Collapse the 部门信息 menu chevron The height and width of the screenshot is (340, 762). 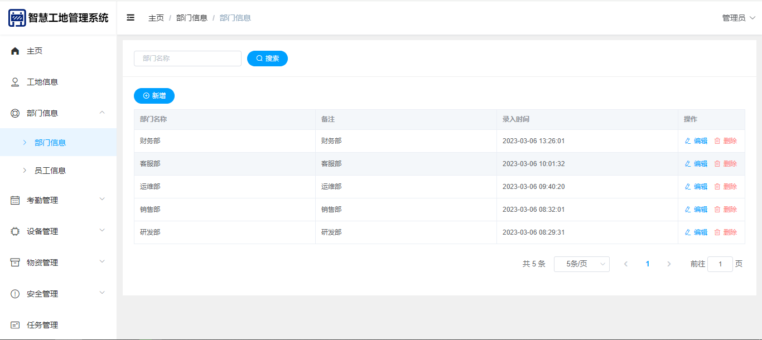click(102, 113)
